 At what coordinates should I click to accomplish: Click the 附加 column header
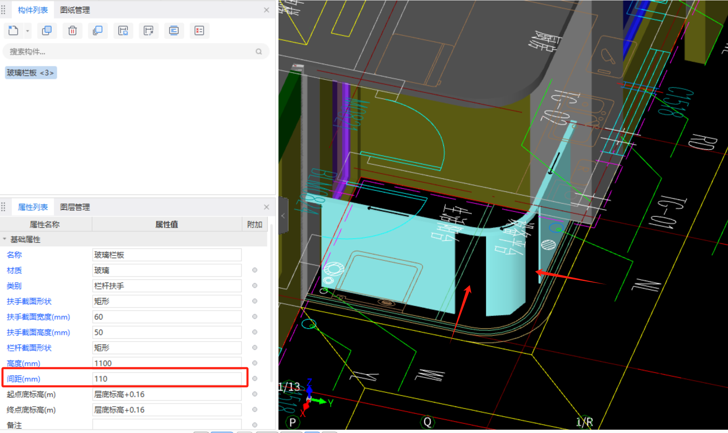[255, 224]
